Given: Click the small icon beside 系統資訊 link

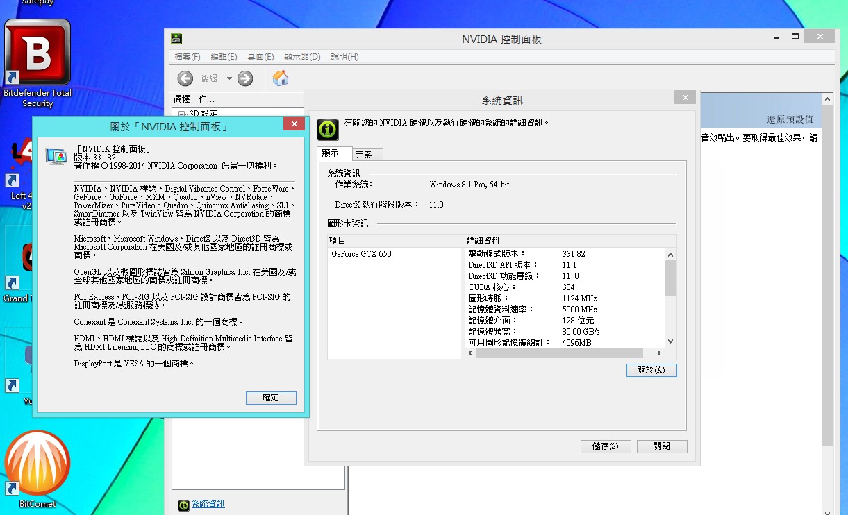Looking at the screenshot, I should coord(183,505).
